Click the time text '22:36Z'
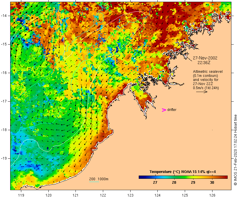Viewport: 239px width, 198px height. click(204, 63)
